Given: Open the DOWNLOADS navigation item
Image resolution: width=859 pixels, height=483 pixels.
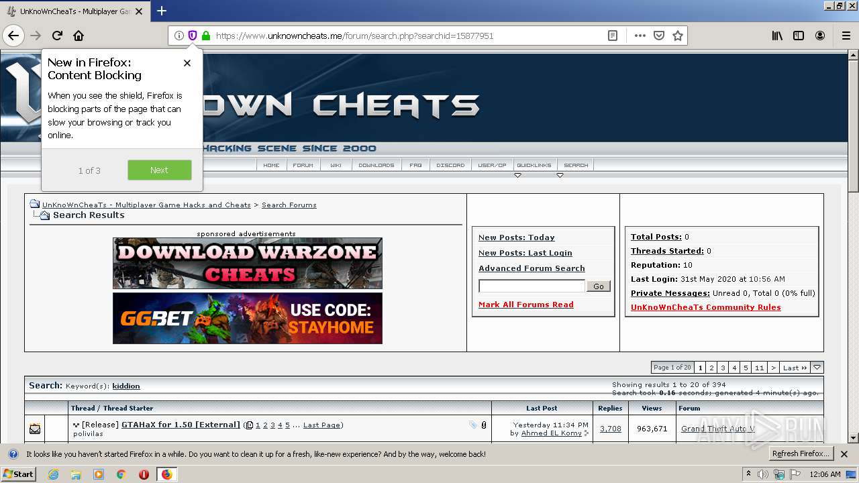Looking at the screenshot, I should pos(376,165).
